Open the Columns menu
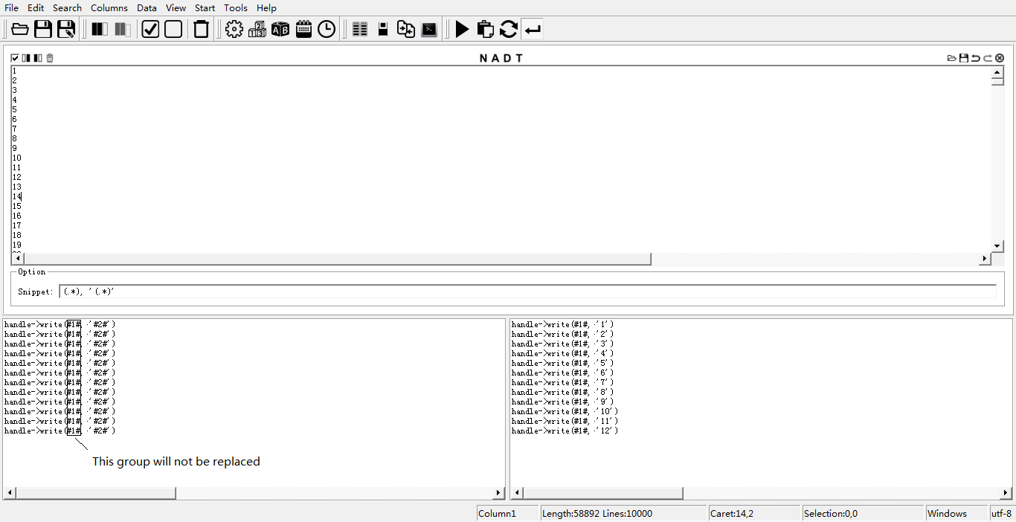Screen dimensions: 1016x522 pyautogui.click(x=109, y=7)
